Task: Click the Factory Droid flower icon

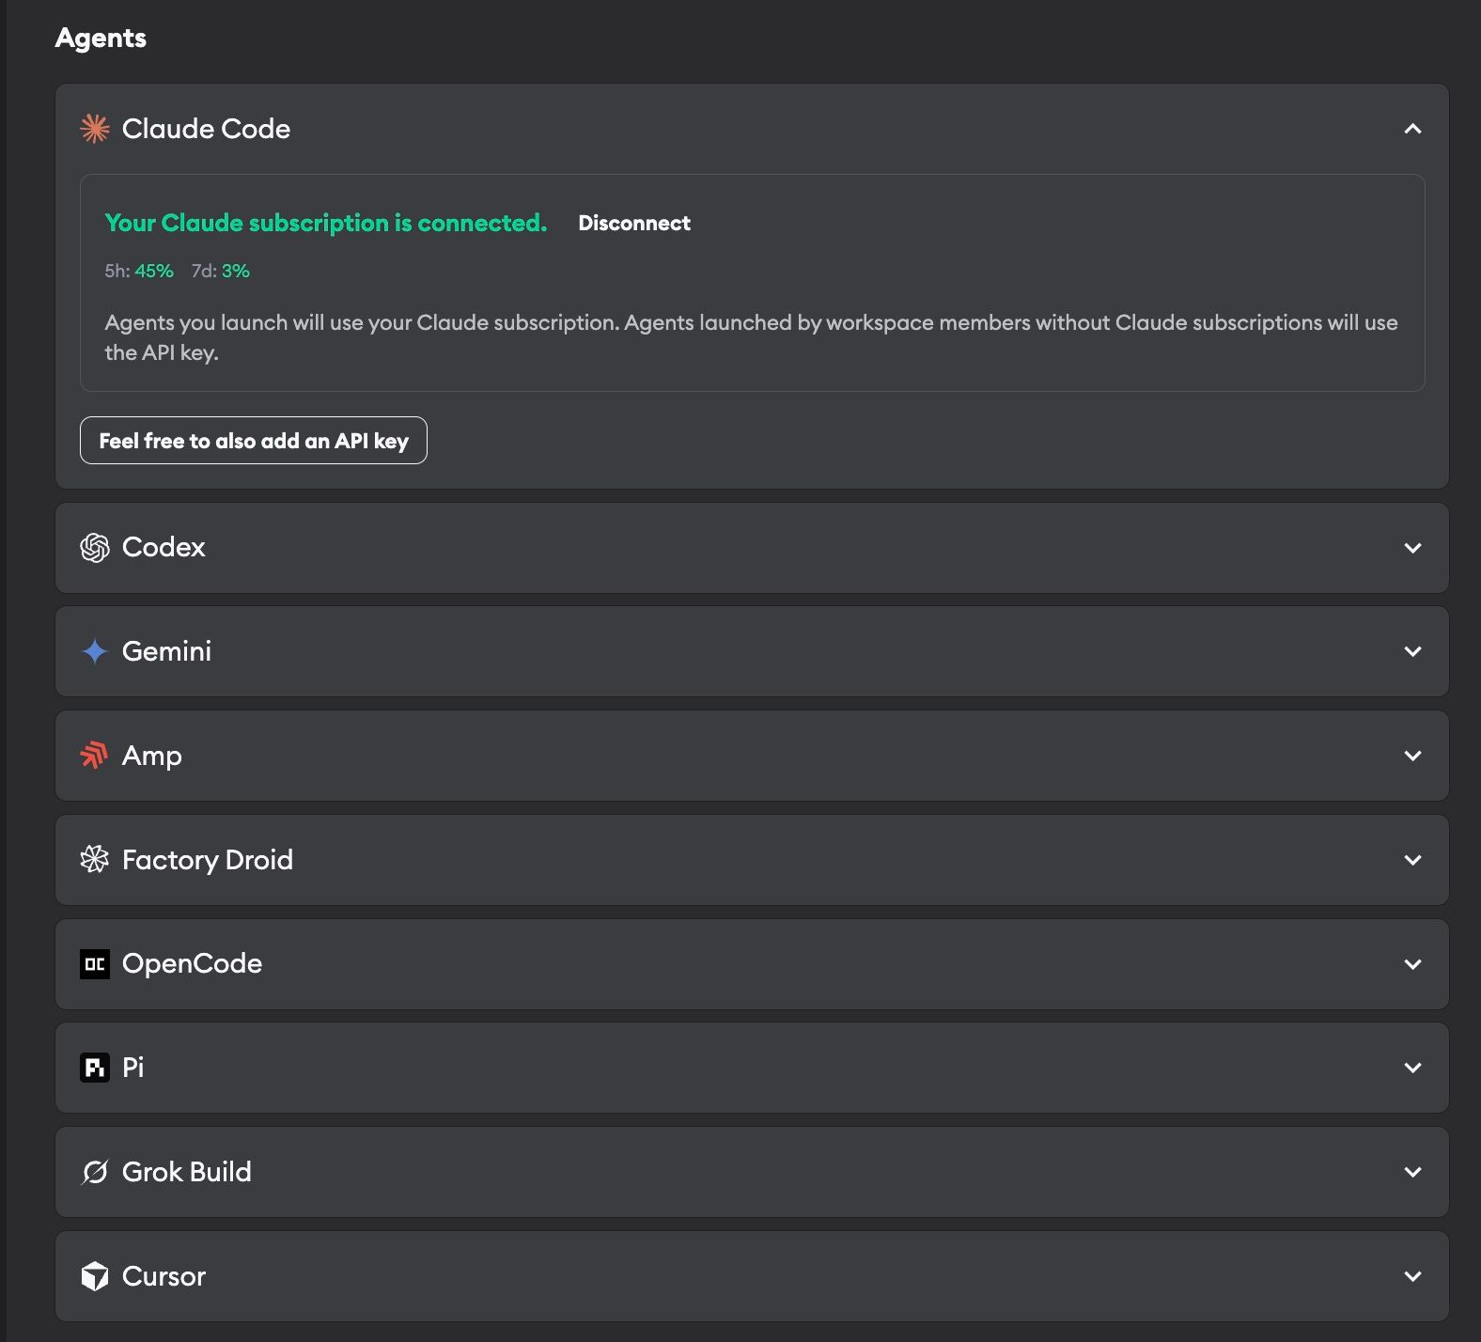Action: click(95, 860)
